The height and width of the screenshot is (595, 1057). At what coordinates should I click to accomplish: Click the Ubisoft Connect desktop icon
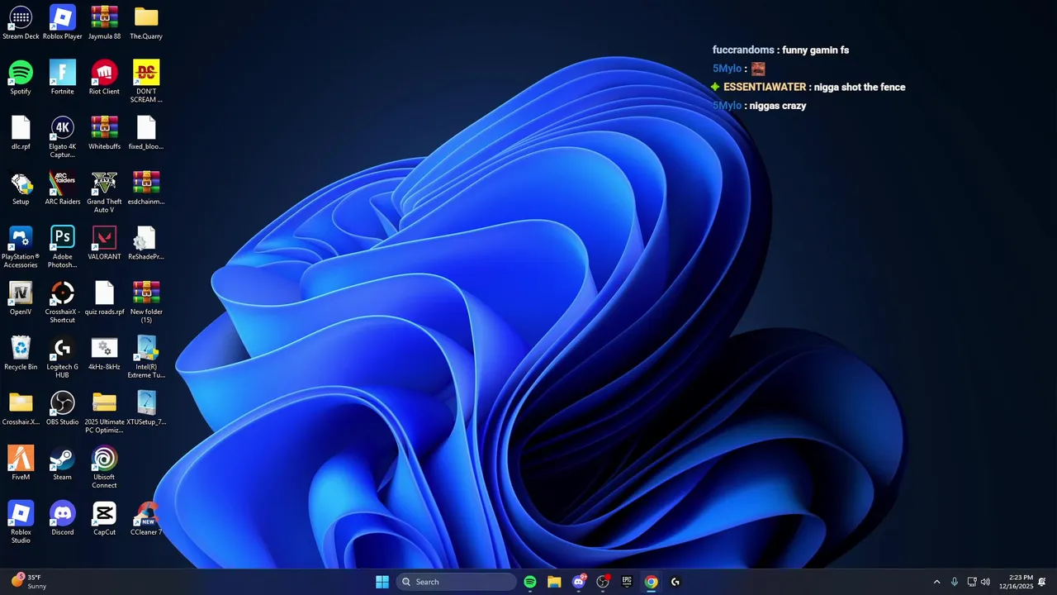(x=104, y=468)
